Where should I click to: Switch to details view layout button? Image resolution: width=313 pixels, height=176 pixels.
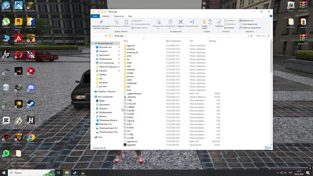[x=267, y=148]
